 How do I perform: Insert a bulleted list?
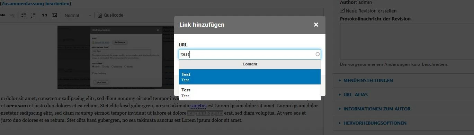point(24,15)
